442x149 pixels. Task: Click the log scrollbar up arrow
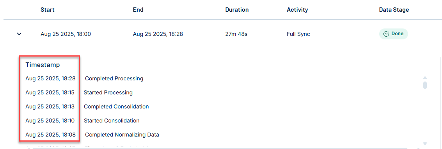pos(425,78)
